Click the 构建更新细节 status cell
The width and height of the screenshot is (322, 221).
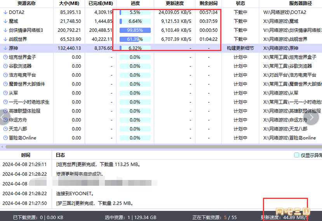click(x=240, y=48)
